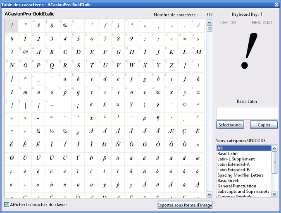
Task: Select the ampersand character cell
Action: coord(78,26)
